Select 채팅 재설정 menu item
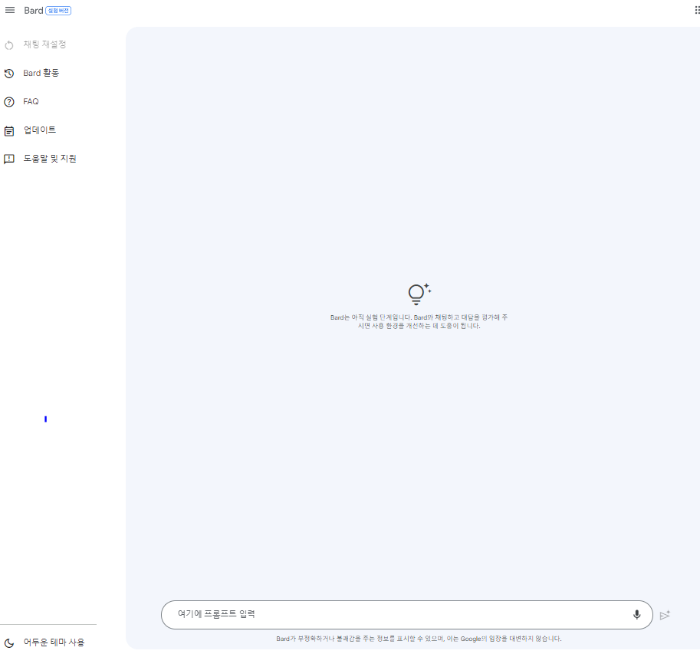Image resolution: width=700 pixels, height=654 pixels. click(x=44, y=44)
